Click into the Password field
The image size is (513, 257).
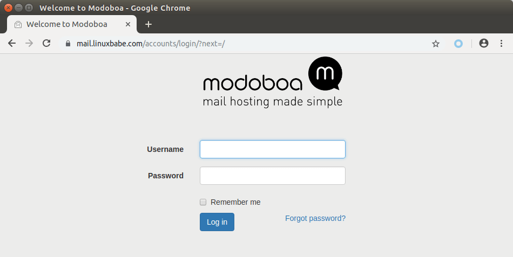click(272, 176)
